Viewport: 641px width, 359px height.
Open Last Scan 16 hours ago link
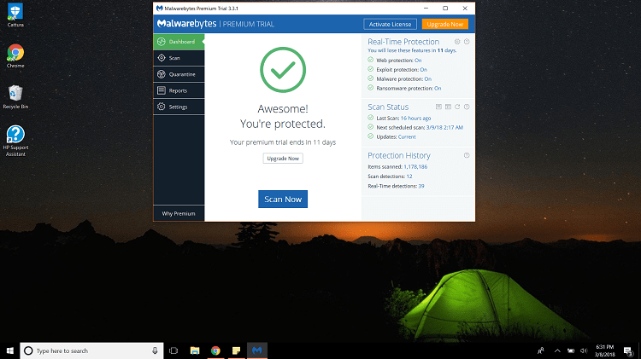coord(415,119)
